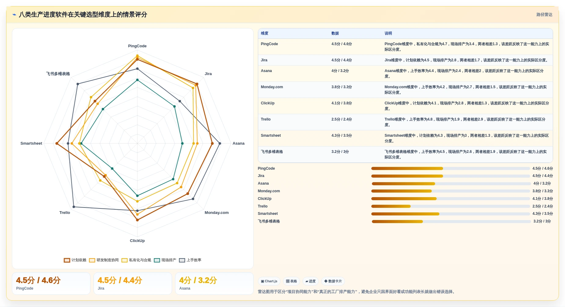The image size is (565, 307).
Task: Click the 维度 column header
Action: pyautogui.click(x=265, y=33)
